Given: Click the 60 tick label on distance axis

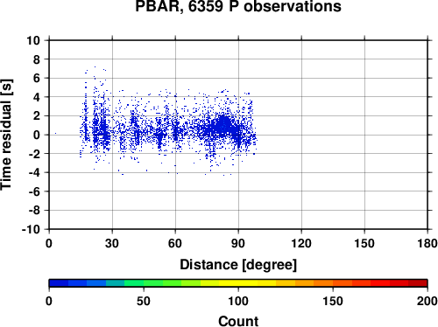Looking at the screenshot, I should 175,243.
